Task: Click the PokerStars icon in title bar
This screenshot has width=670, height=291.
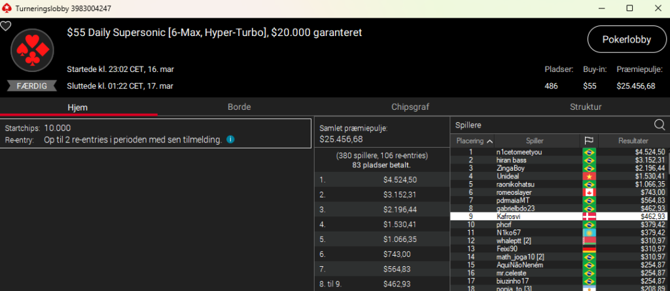Action: (8, 8)
